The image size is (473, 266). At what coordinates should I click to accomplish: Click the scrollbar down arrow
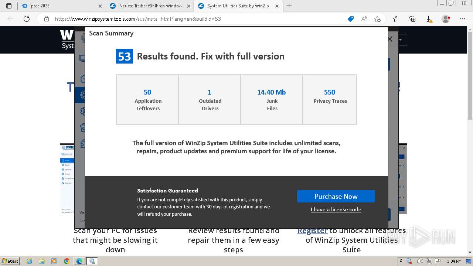tap(470, 252)
